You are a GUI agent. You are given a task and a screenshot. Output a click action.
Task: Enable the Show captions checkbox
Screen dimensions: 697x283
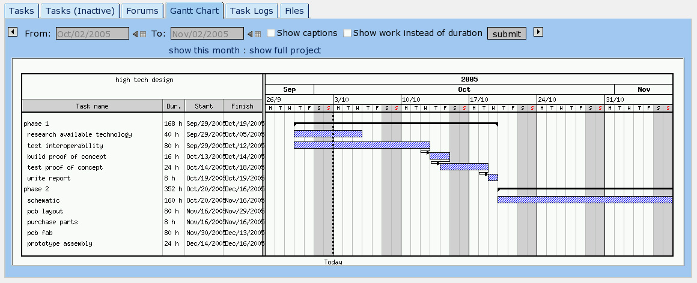click(x=271, y=34)
